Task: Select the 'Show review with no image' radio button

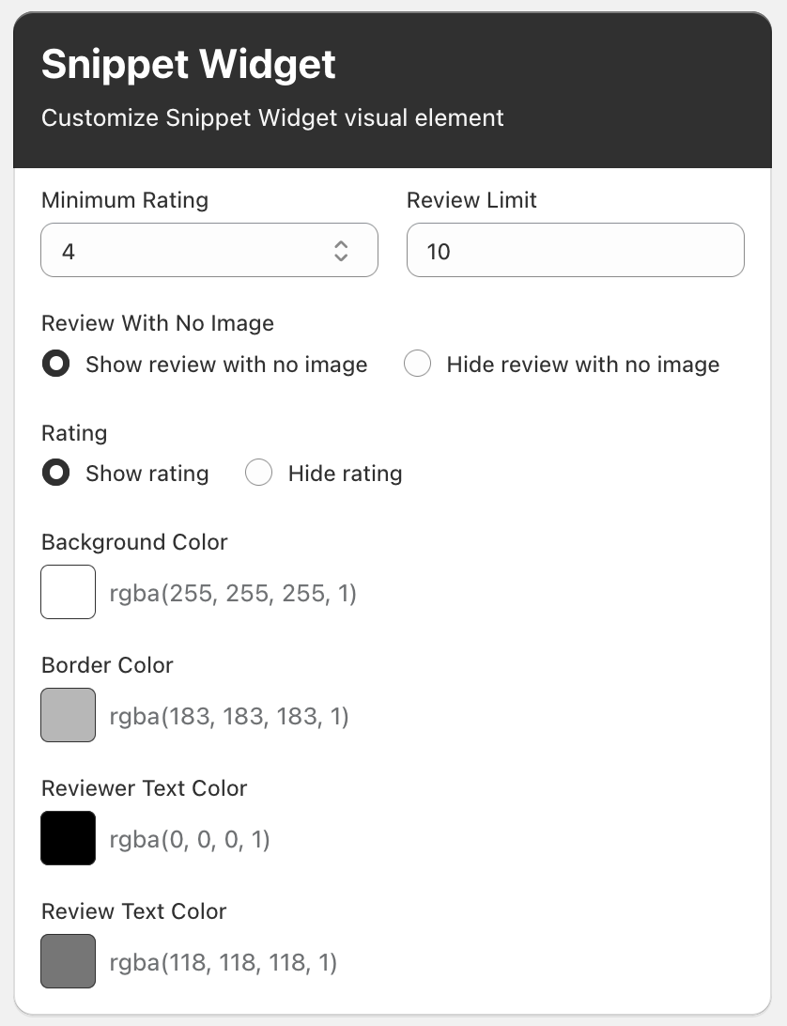Action: [55, 365]
